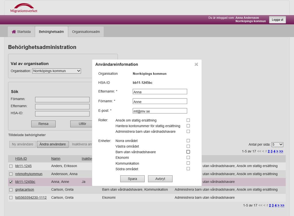Click the Ekonomi cell in last row
The image size is (294, 216).
tap(109, 197)
